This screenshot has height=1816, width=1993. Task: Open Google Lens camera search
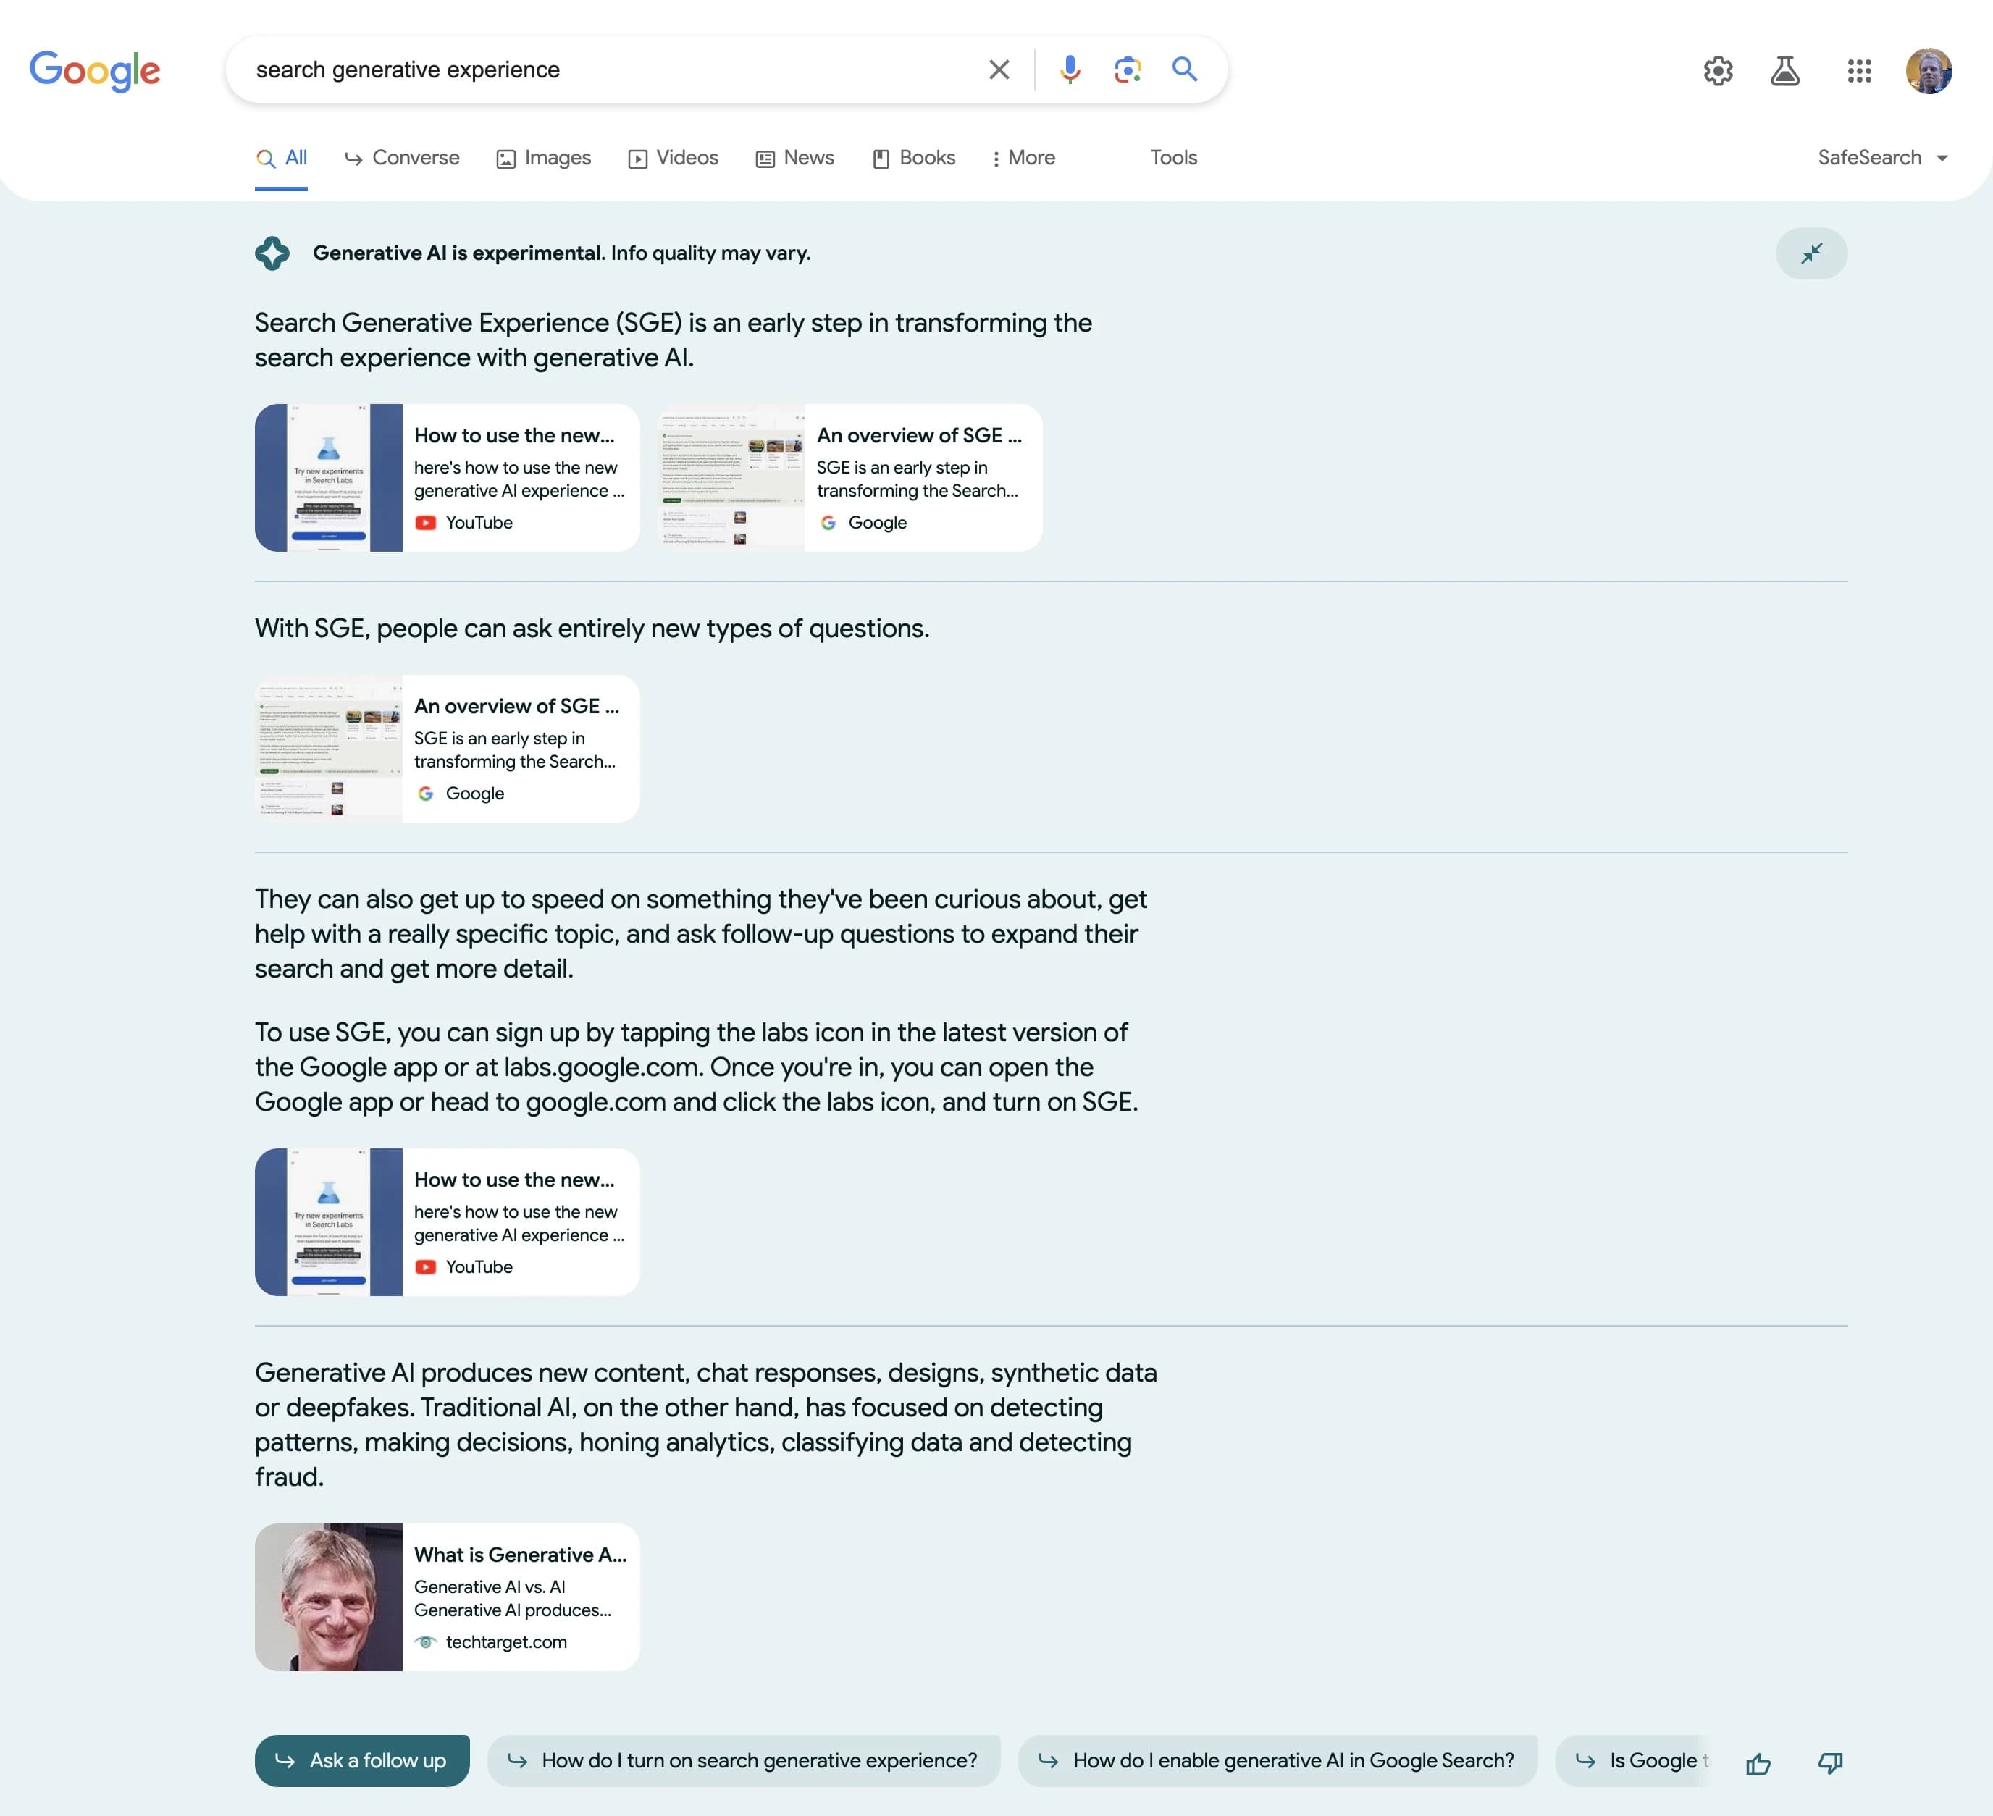[1127, 70]
